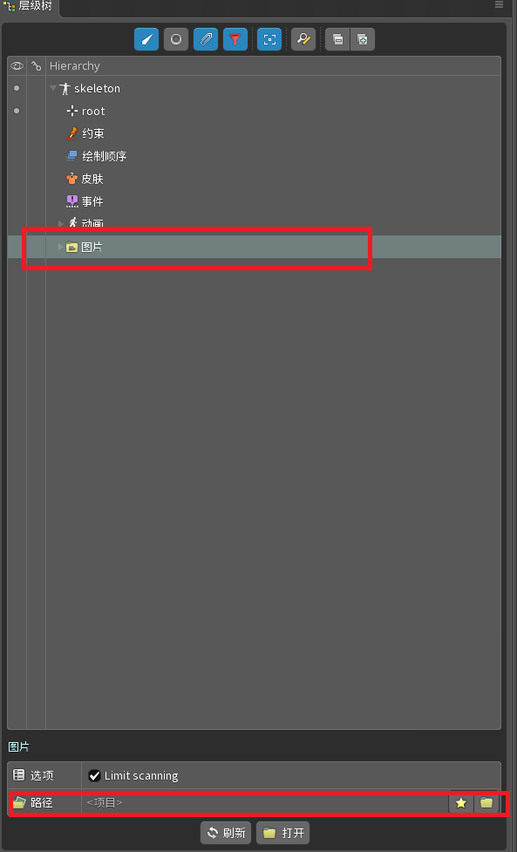
Task: Click the 刷新 refresh button
Action: [226, 833]
